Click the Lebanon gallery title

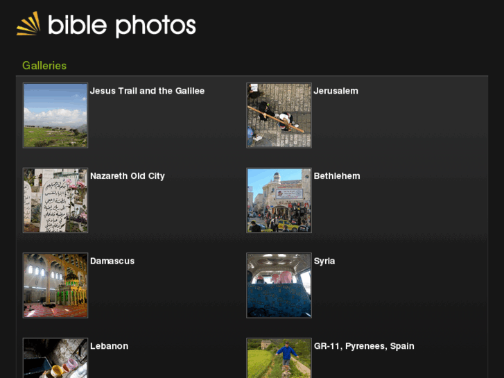click(109, 346)
